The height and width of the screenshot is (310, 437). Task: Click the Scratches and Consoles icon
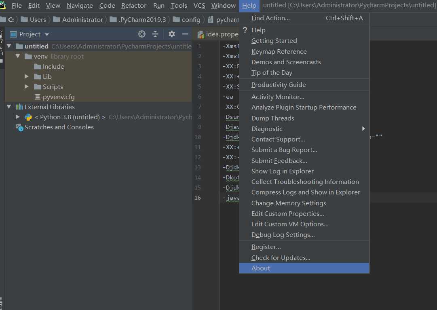point(19,128)
